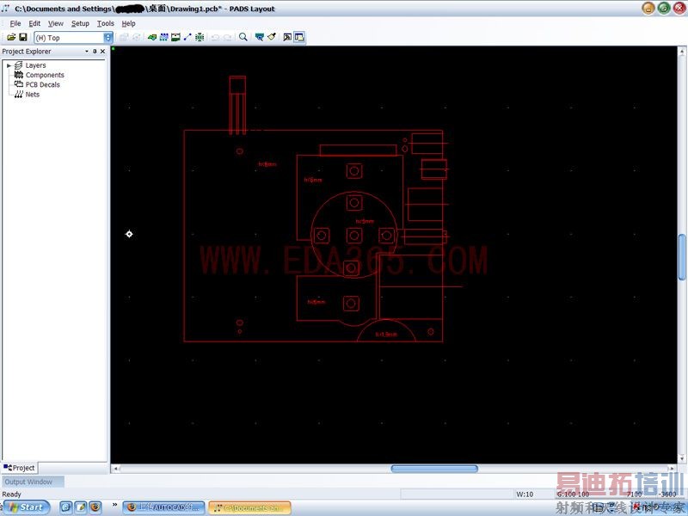Click the grayed Undo icon
The width and height of the screenshot is (688, 516).
tap(215, 38)
